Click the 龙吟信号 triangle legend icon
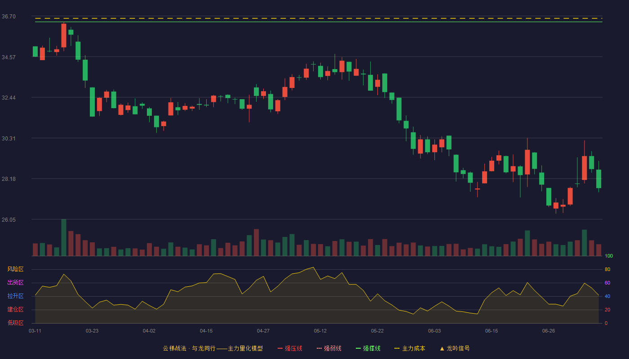Screen dimensions: 629x359 (x=442, y=348)
